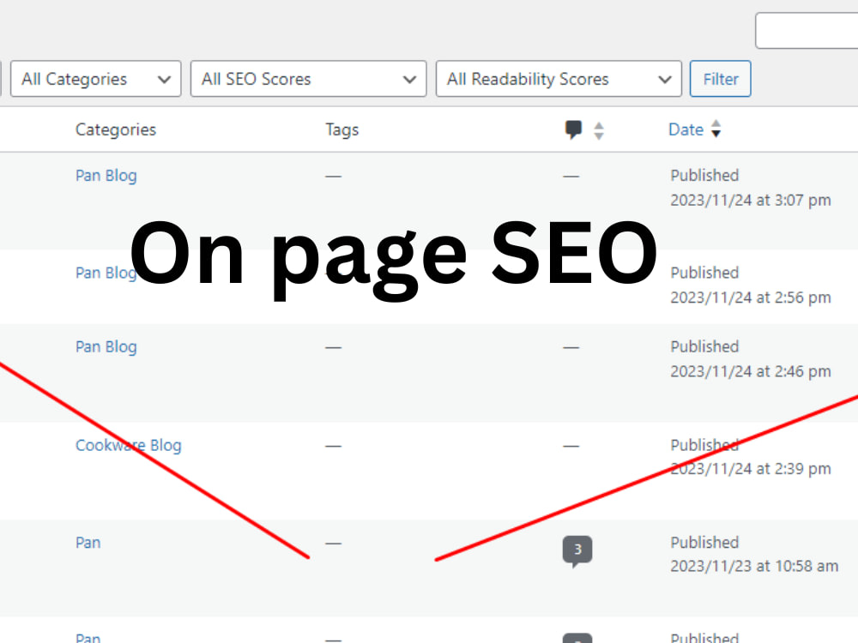Click Published status of 2:46 pm post
This screenshot has width=858, height=643.
click(704, 346)
